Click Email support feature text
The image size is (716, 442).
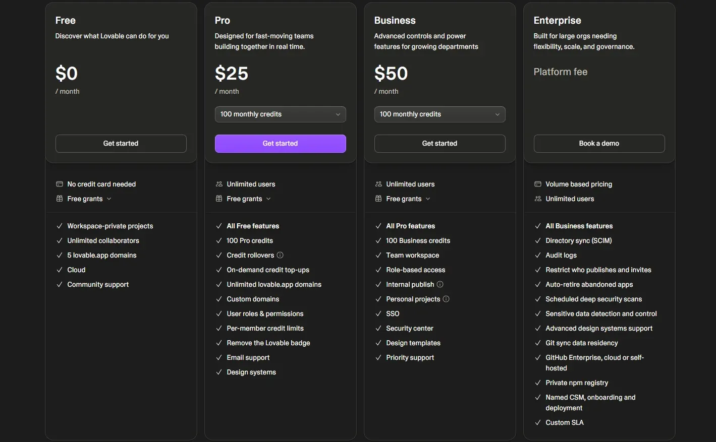pos(248,357)
